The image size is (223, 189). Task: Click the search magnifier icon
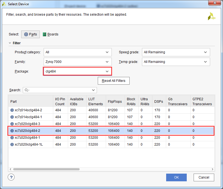(x=27, y=90)
